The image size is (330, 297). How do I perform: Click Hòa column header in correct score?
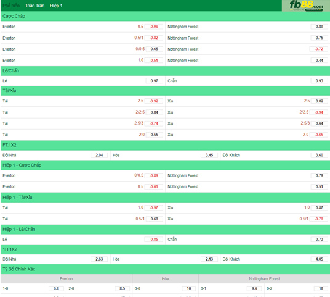coord(165,279)
